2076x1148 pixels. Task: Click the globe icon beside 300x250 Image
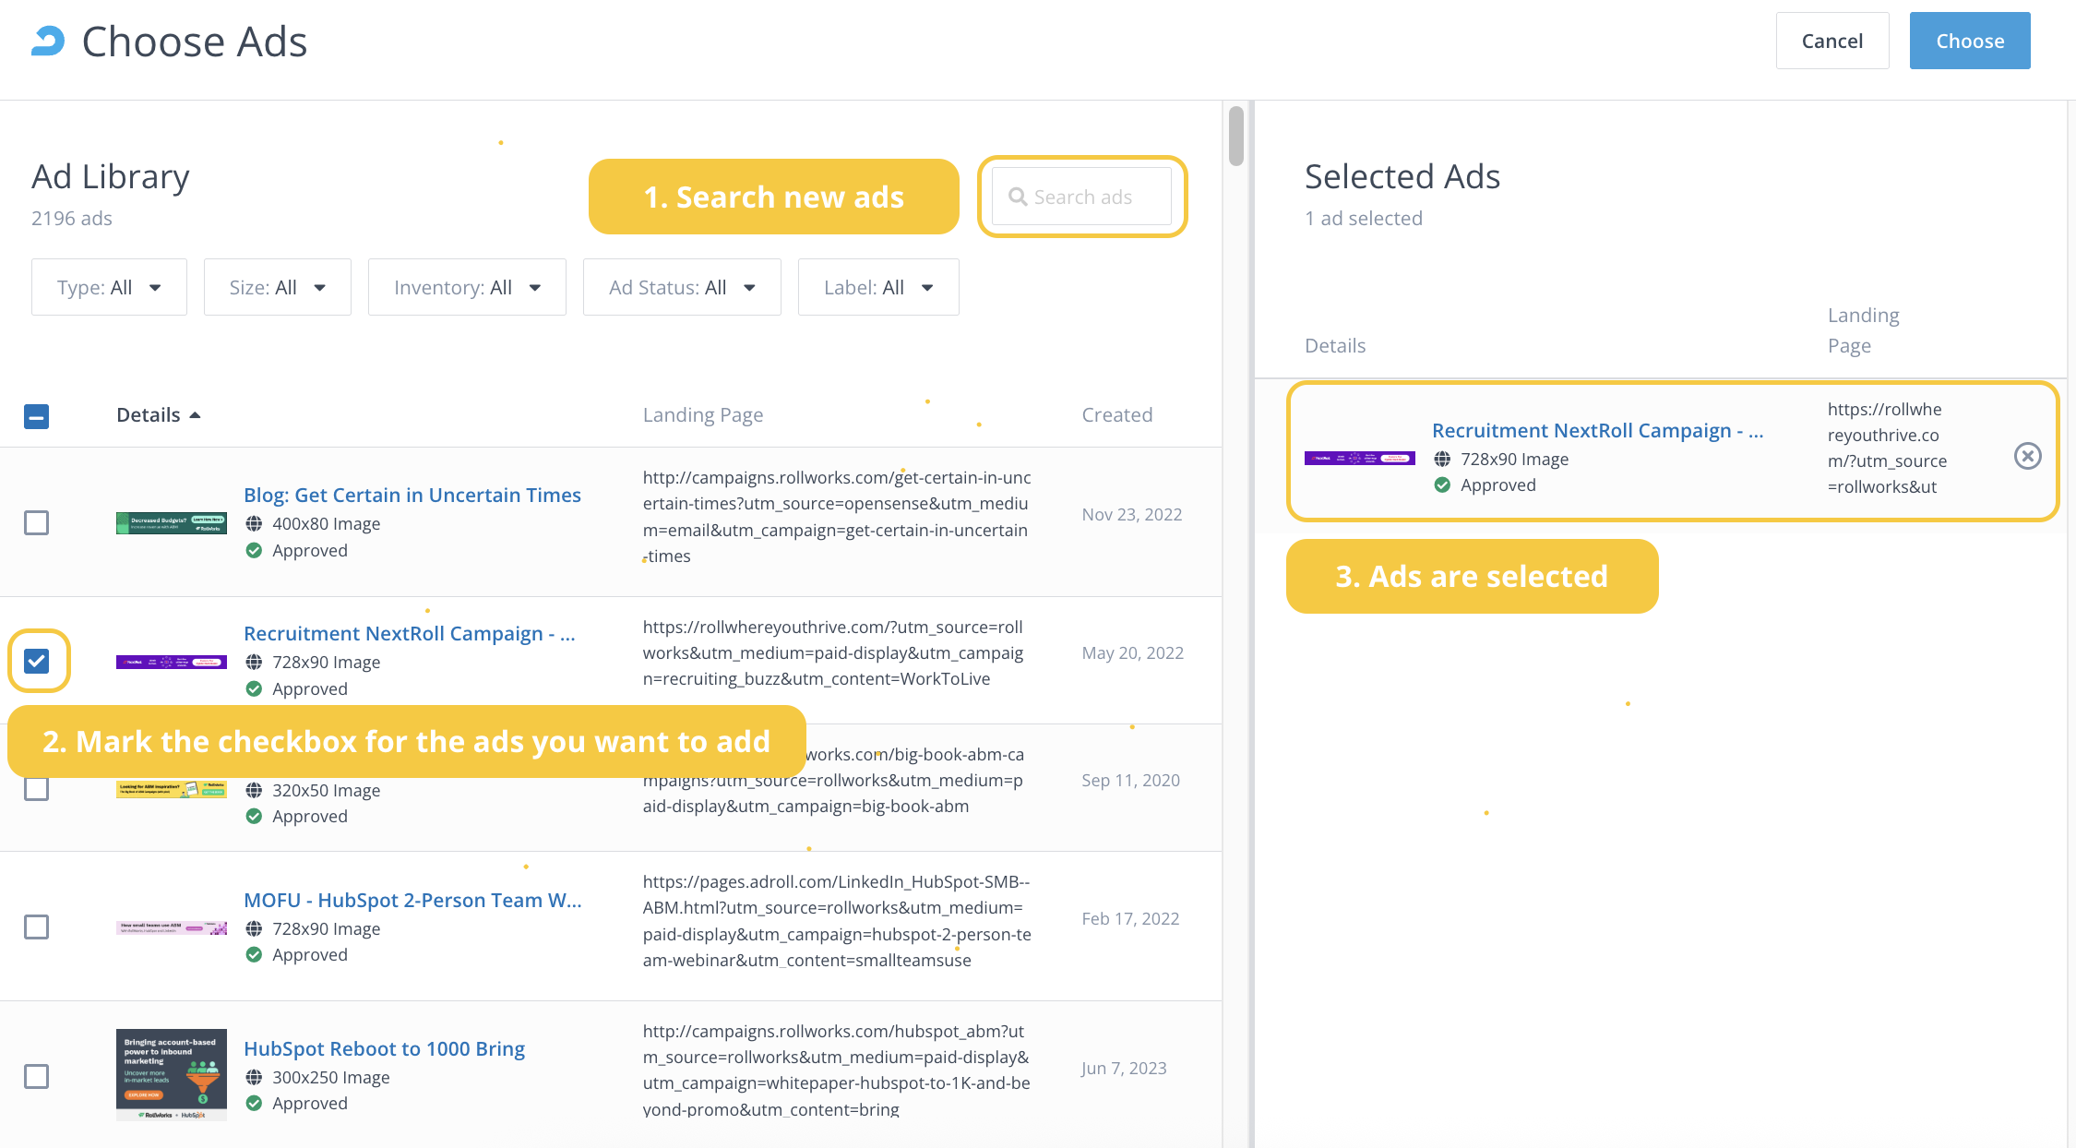tap(254, 1078)
